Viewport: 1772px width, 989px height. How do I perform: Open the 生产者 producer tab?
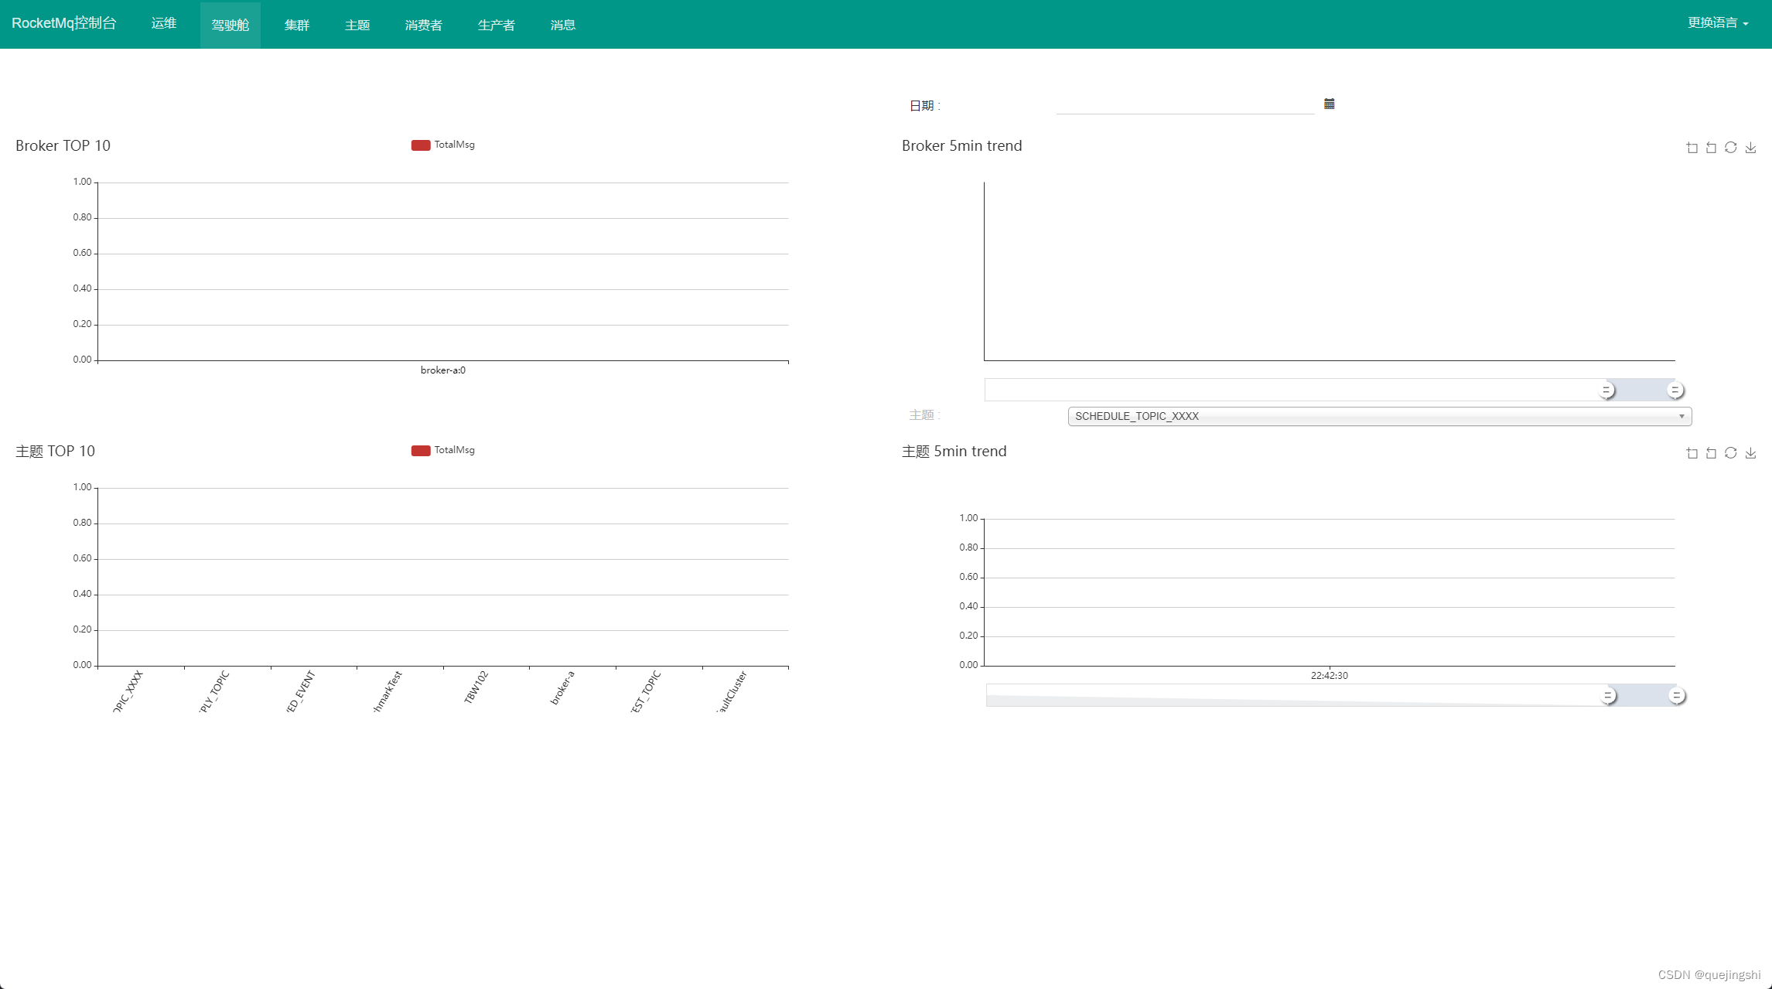point(497,25)
